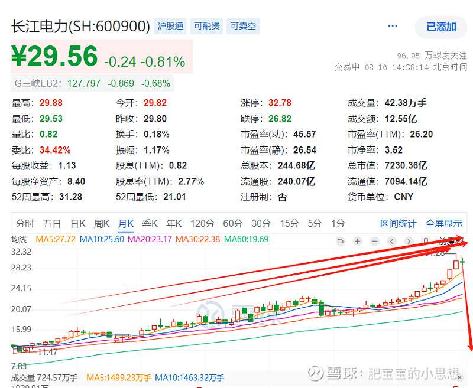Image resolution: width=473 pixels, height=388 pixels.
Task: Click the volume MA10:1463.32万手 label
Action: click(190, 377)
